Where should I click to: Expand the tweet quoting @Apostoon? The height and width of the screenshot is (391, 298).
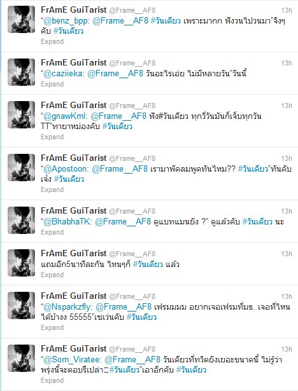click(x=52, y=189)
